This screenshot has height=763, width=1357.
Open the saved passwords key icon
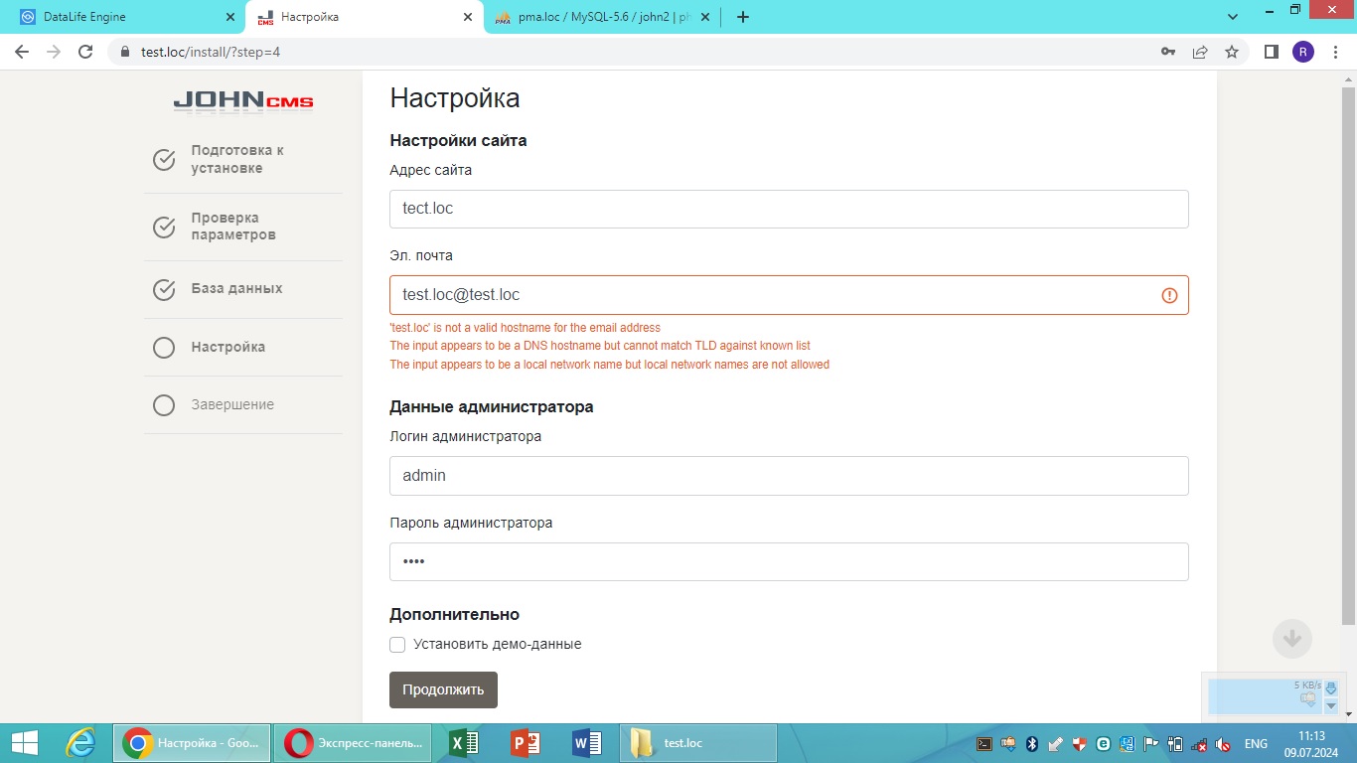pos(1168,52)
